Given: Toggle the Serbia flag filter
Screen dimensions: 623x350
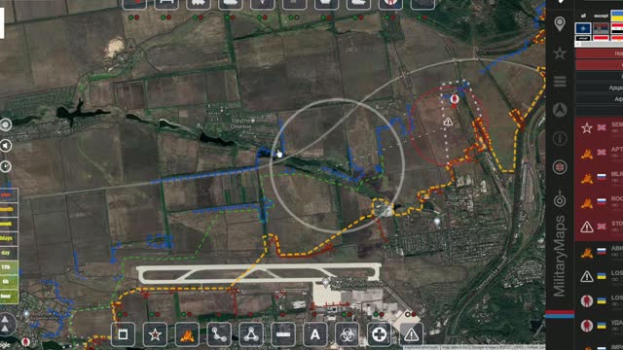Looking at the screenshot, I should (601, 28).
